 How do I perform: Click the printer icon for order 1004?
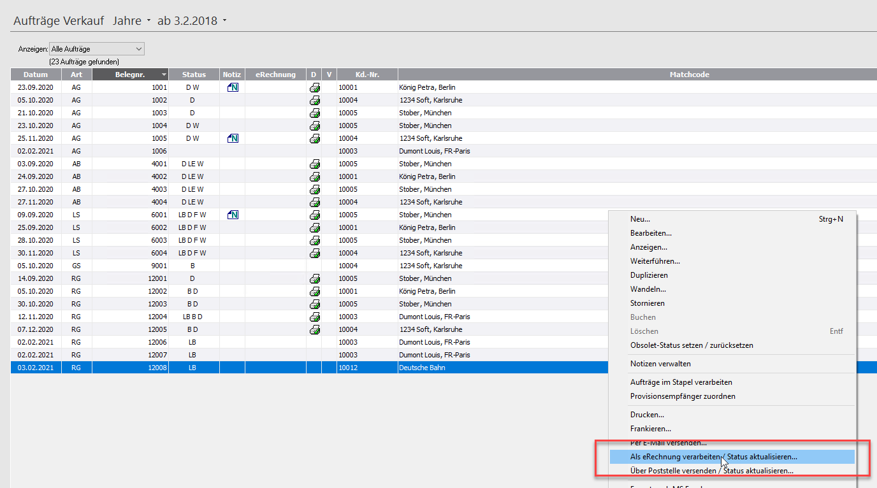click(x=314, y=126)
